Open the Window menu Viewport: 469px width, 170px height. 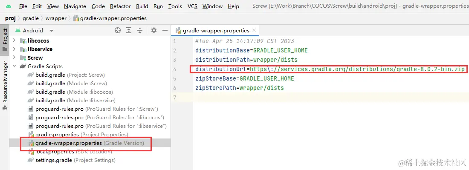tap(212, 6)
